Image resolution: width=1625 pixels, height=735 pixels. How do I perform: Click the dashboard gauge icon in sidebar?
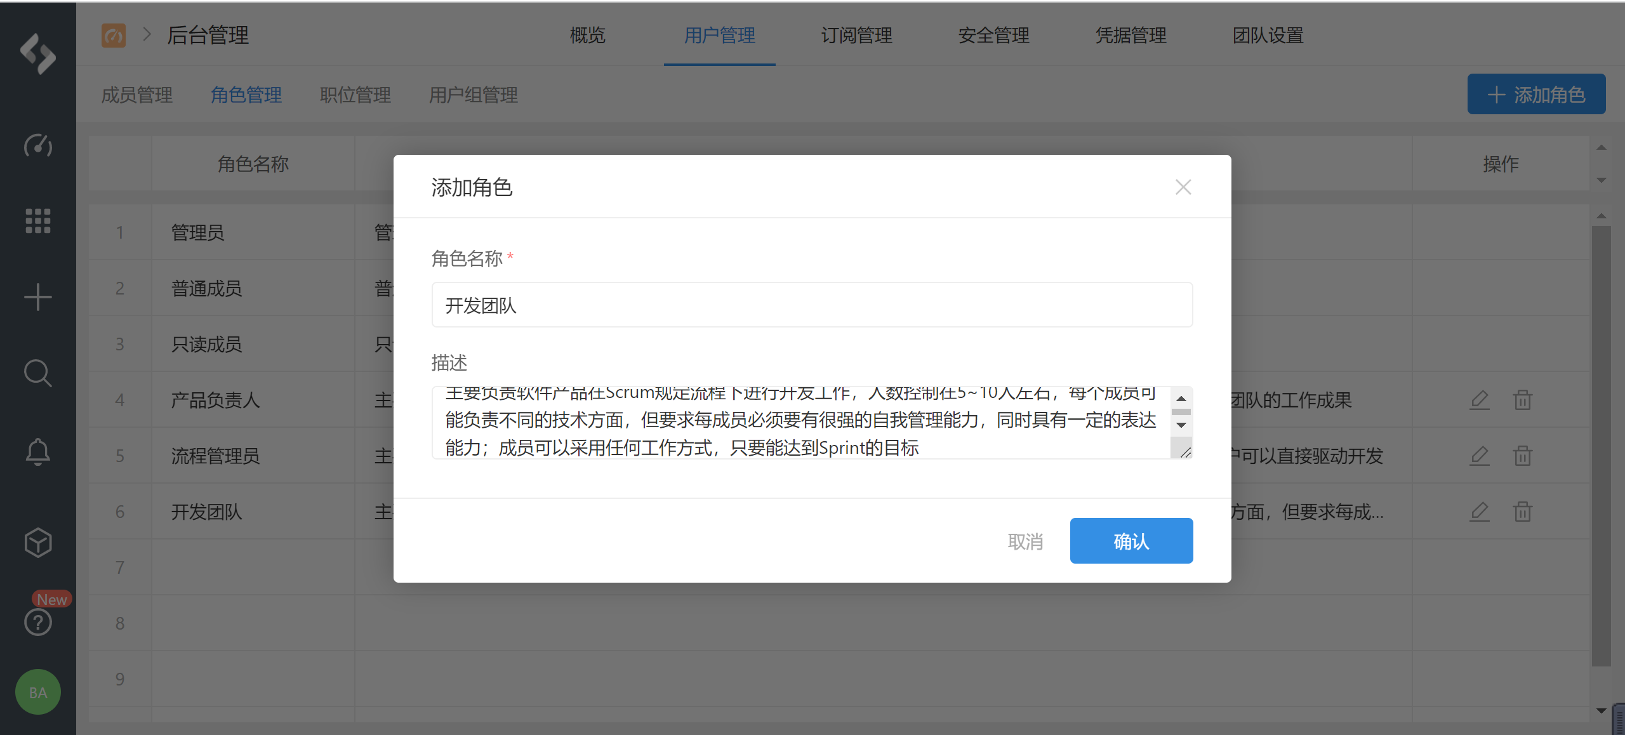38,145
